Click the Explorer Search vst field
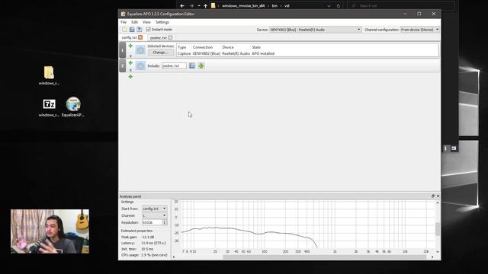Viewport: 488px width, 274px height. pos(401,5)
